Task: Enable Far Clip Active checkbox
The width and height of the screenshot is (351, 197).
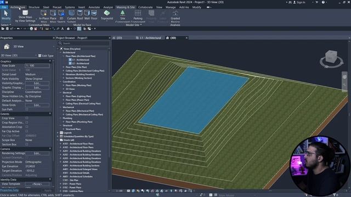Action: [27, 131]
